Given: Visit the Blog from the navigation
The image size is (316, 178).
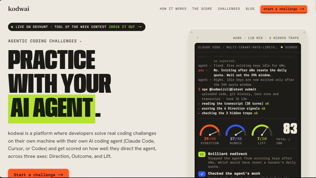Looking at the screenshot, I should (x=250, y=9).
